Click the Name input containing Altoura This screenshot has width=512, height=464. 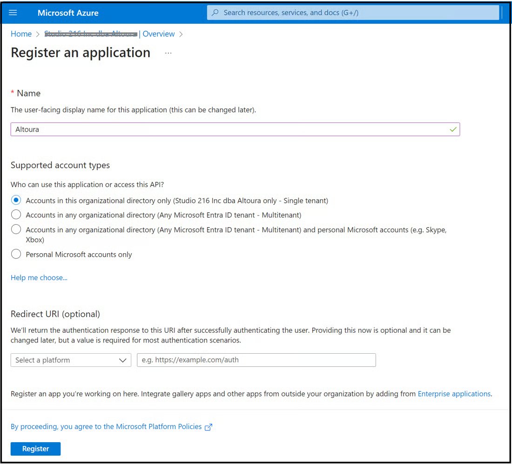coord(235,129)
